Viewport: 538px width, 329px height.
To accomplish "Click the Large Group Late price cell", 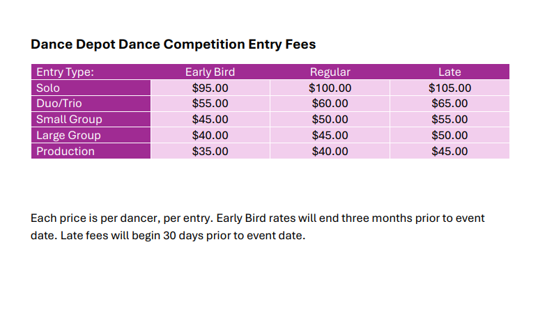I will (x=449, y=136).
